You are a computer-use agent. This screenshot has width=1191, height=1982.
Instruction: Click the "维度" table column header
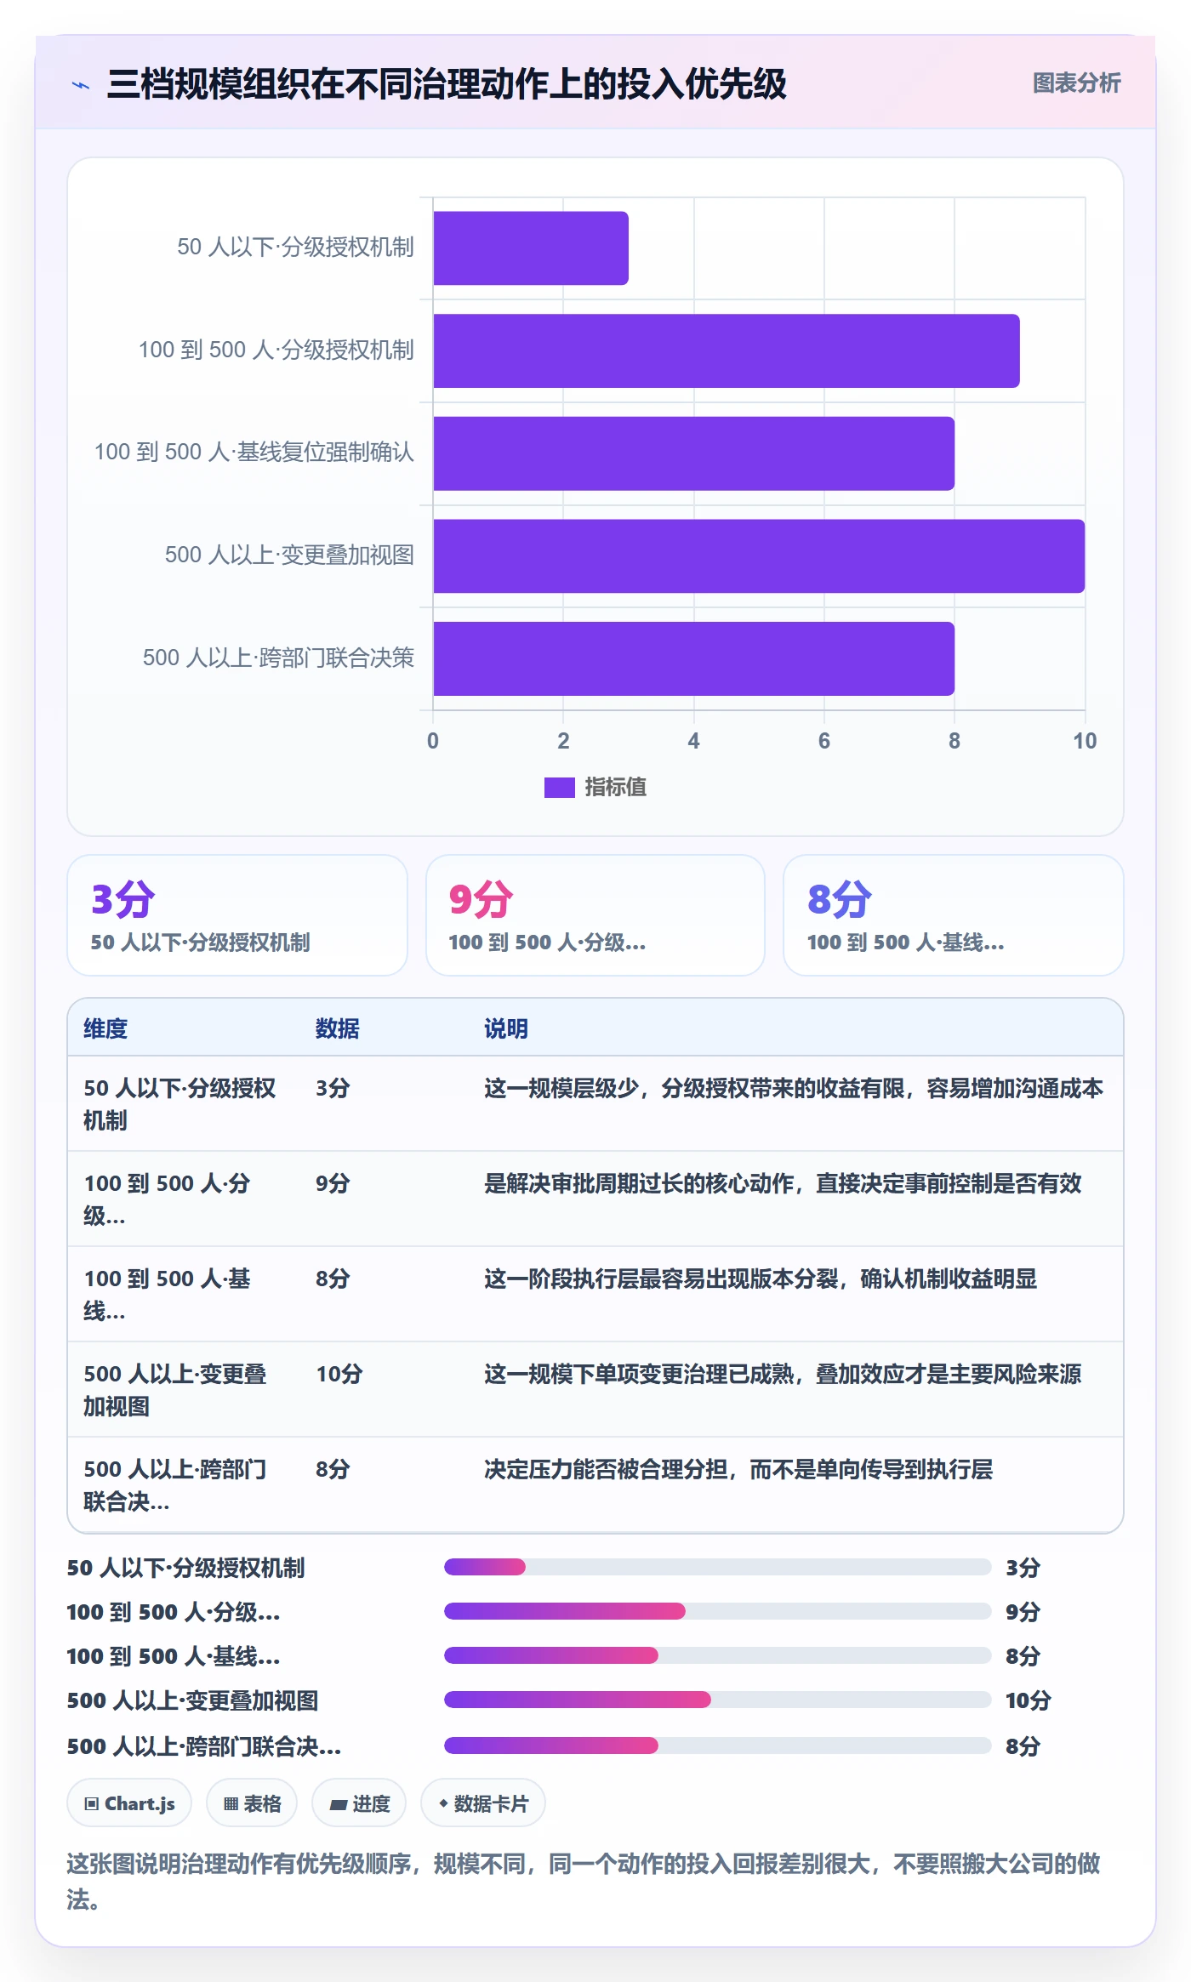105,1028
